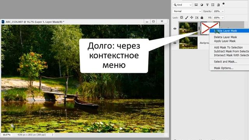Image resolution: width=249 pixels, height=140 pixels.
Task: Toggle the mask link chain icon
Action: tap(199, 28)
